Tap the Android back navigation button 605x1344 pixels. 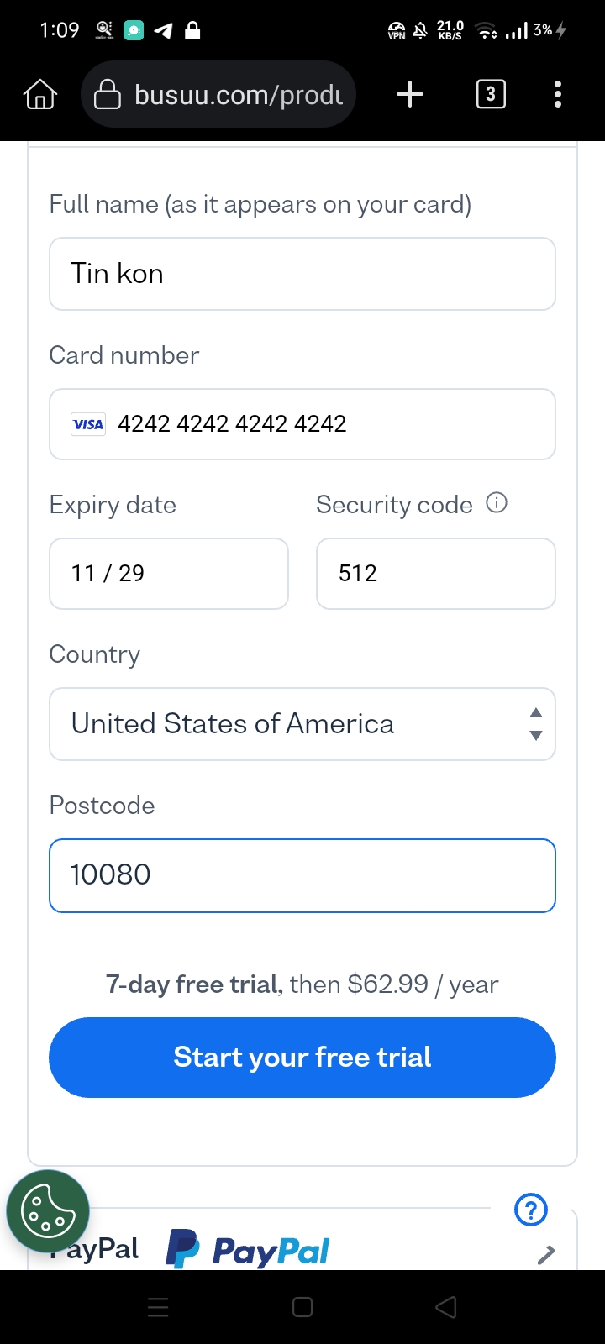(446, 1307)
